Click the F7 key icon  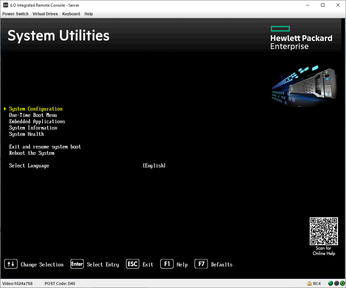[201, 264]
